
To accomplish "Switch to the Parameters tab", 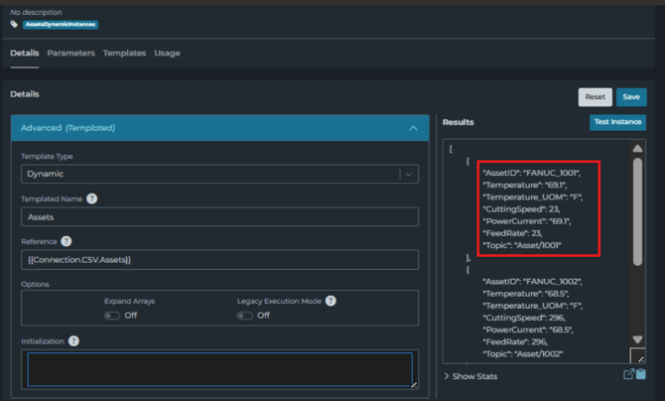I will pyautogui.click(x=70, y=53).
